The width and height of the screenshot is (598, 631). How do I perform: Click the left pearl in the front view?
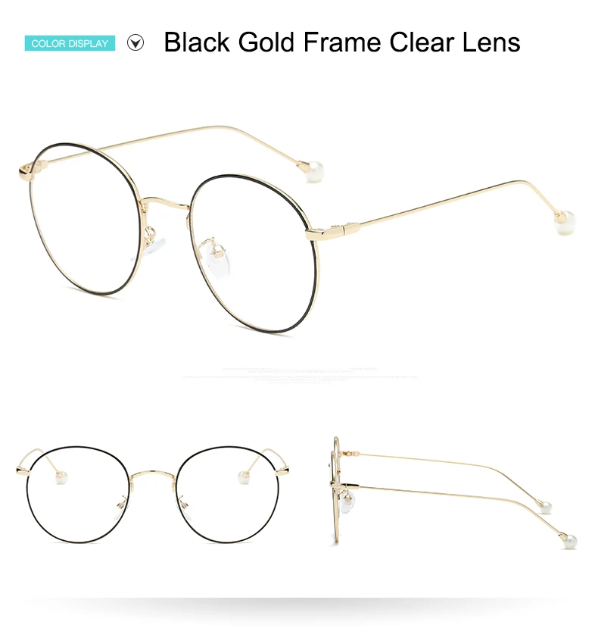(x=61, y=478)
